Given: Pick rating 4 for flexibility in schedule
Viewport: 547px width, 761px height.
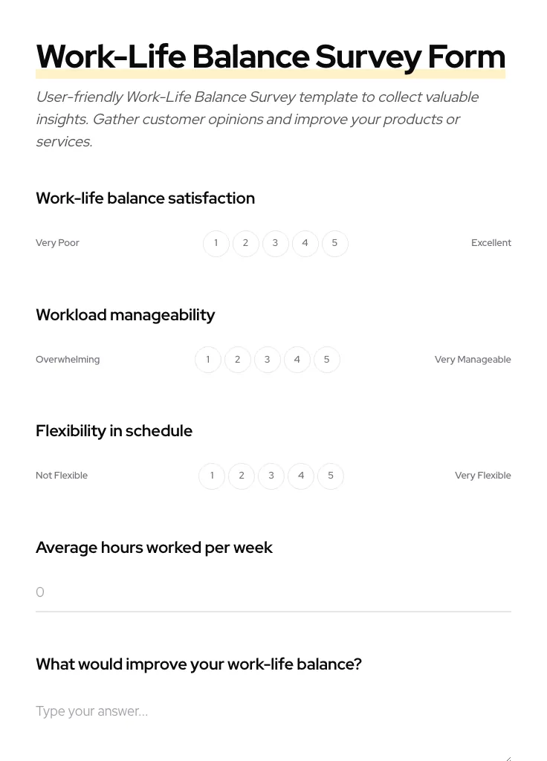Looking at the screenshot, I should pyautogui.click(x=301, y=476).
